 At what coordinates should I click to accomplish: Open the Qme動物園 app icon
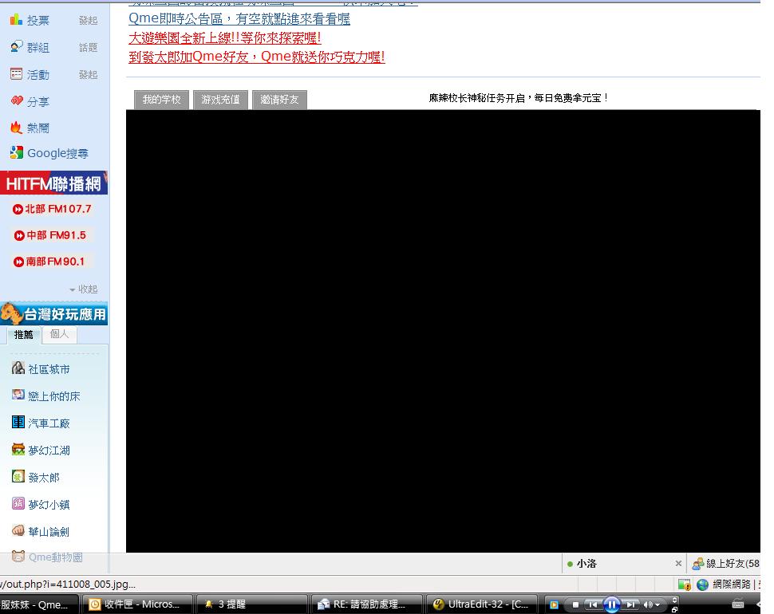coord(18,557)
